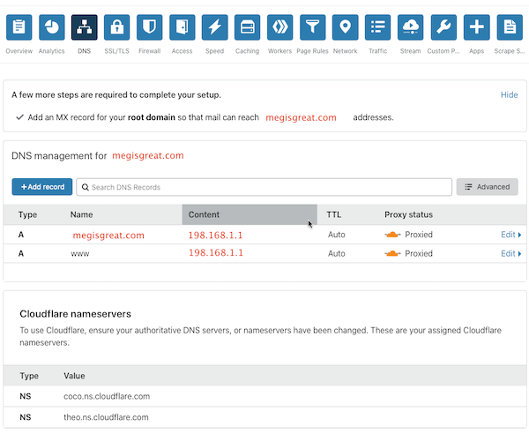
Task: Open the Access door icon
Action: [x=183, y=27]
